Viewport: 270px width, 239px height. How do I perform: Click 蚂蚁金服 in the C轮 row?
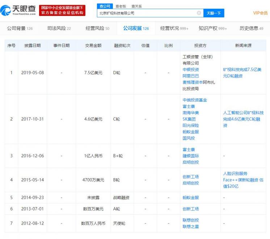[191, 132]
